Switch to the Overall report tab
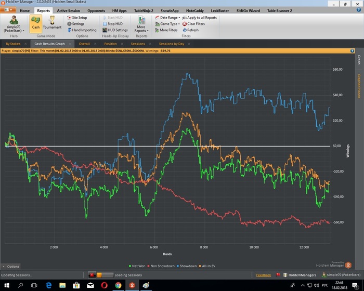Screen dimensions: 364x291 84,44
